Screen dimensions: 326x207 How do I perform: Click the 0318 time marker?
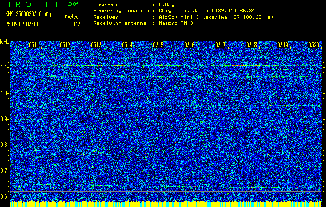251,45
